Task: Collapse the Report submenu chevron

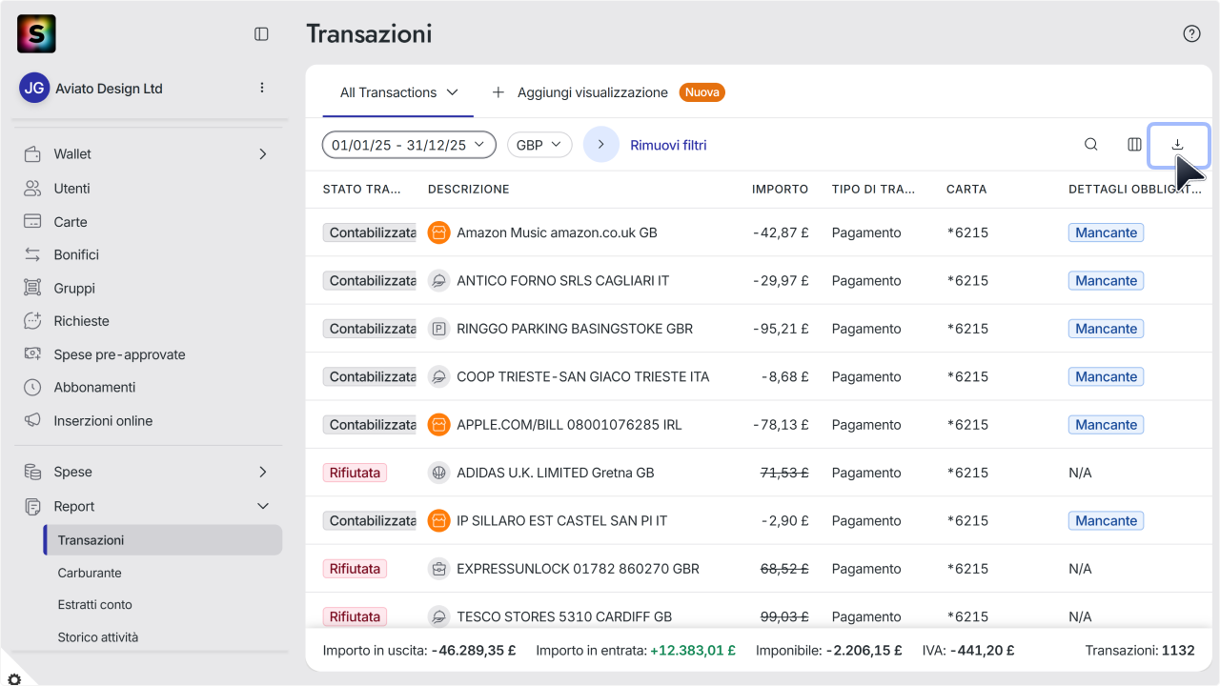Action: (x=263, y=506)
